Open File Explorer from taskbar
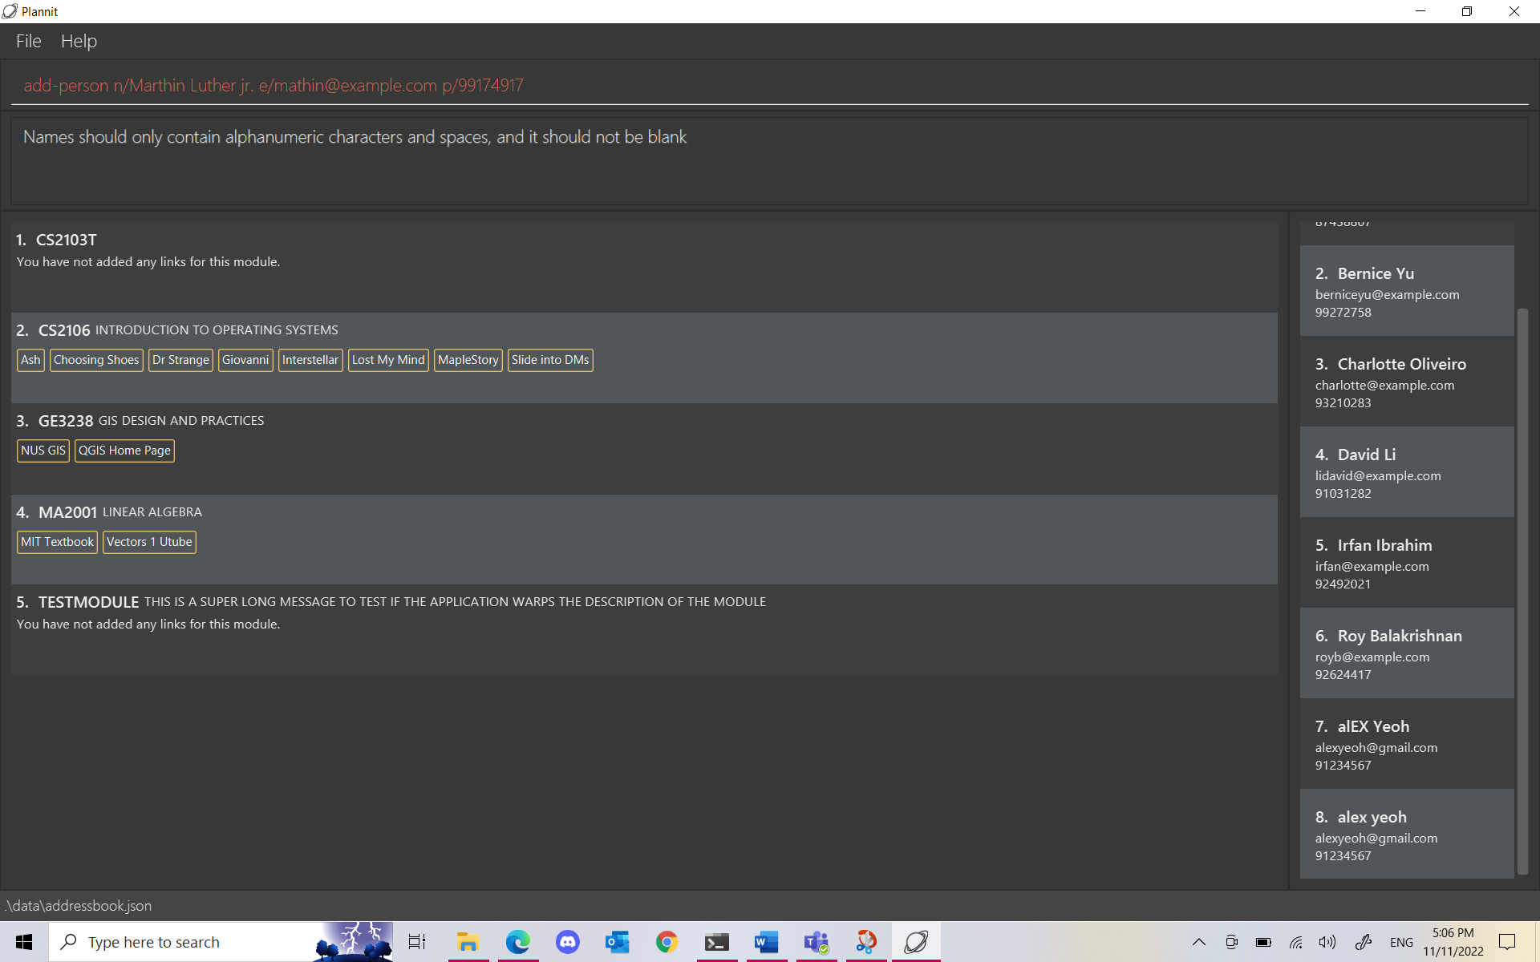 pos(468,942)
